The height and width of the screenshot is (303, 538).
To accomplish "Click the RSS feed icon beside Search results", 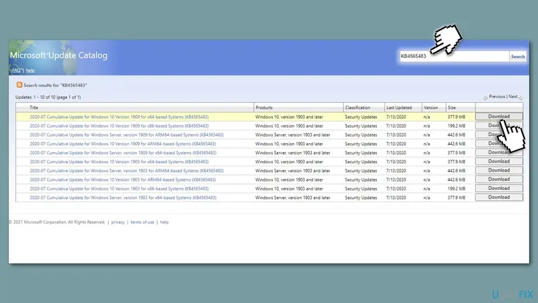I will 19,85.
